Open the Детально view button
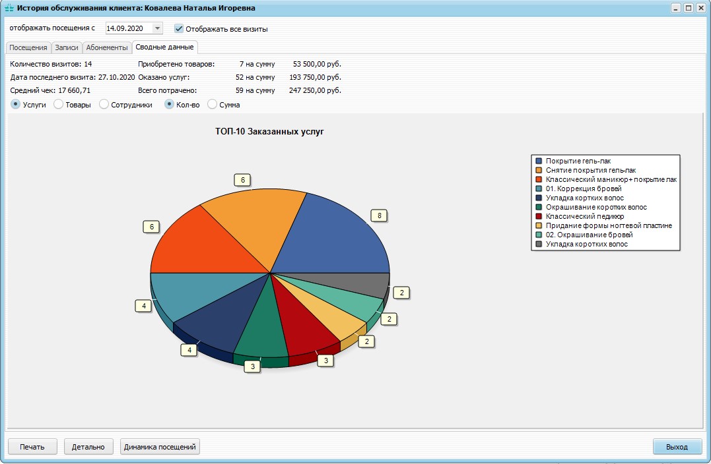 click(88, 447)
